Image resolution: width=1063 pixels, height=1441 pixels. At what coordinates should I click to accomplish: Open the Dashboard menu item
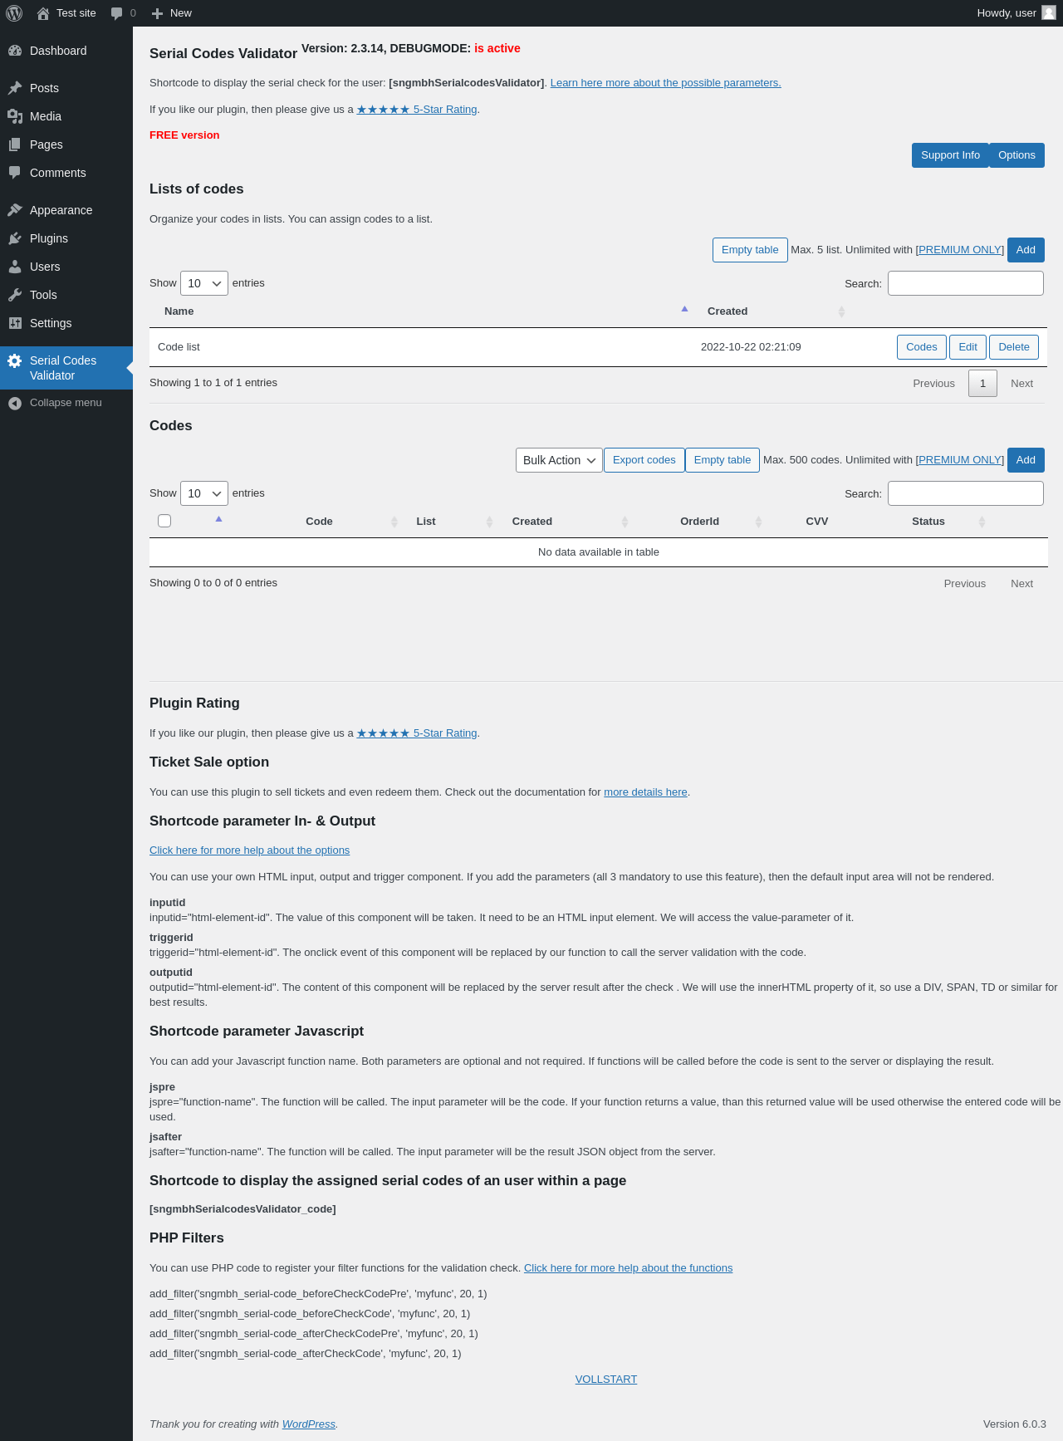pos(66,51)
